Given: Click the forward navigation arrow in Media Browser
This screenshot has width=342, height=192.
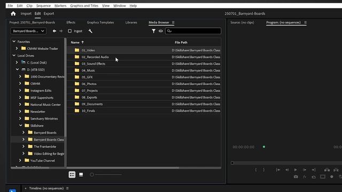Looking at the screenshot, I should (61, 31).
